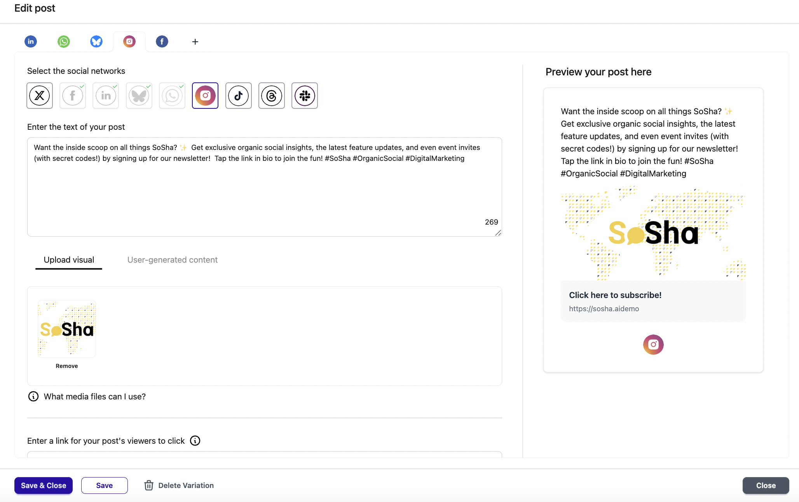Select the X (Twitter) network icon

40,96
